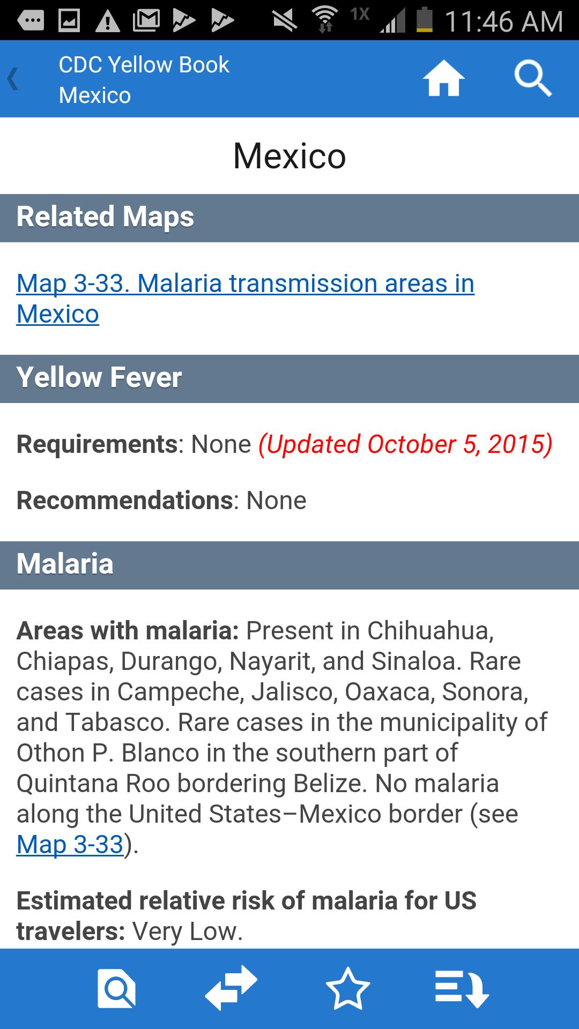Tap the image notification icon in status bar
579x1029 pixels.
coord(69,21)
